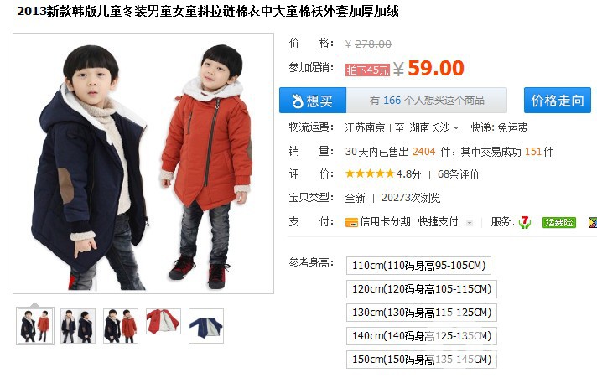Select size 110cm (身高95-105CM)
The width and height of the screenshot is (597, 378).
[x=418, y=266]
